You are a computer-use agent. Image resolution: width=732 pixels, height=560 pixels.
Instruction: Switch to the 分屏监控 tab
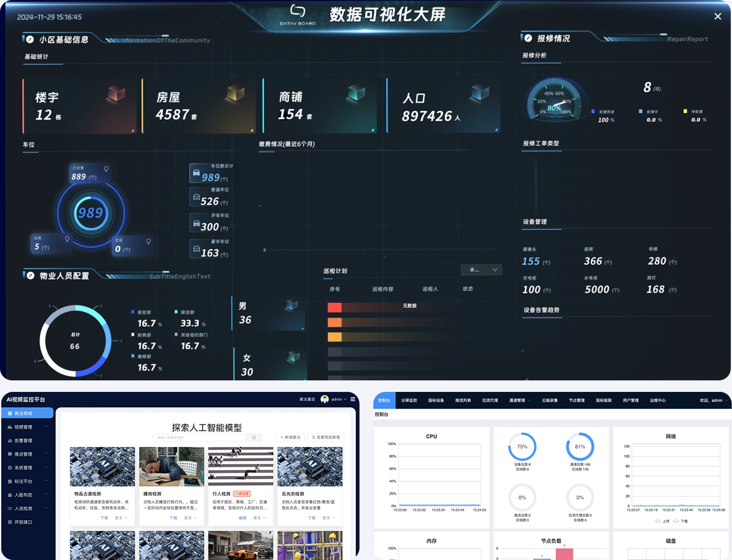tap(409, 400)
